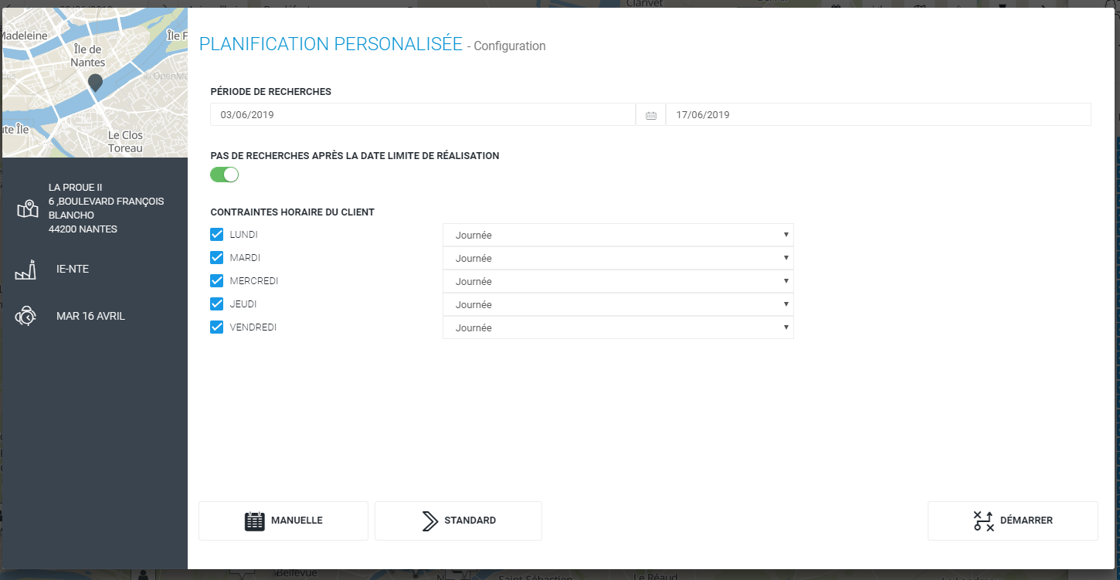Expand the Mardi Journée dropdown

(x=617, y=258)
